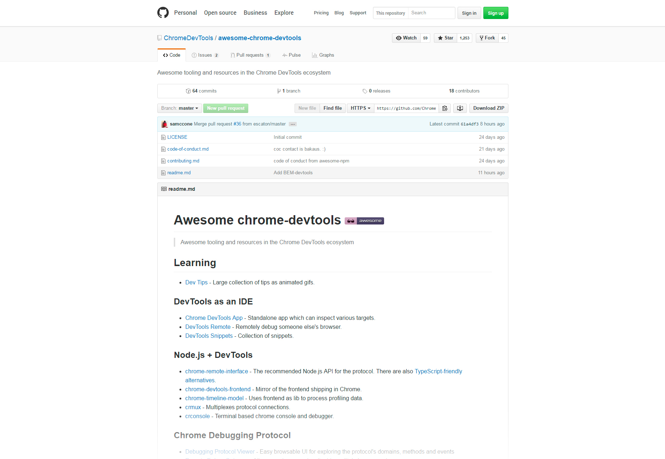Open the DevTools Snippets link
This screenshot has width=665, height=459.
pos(209,336)
